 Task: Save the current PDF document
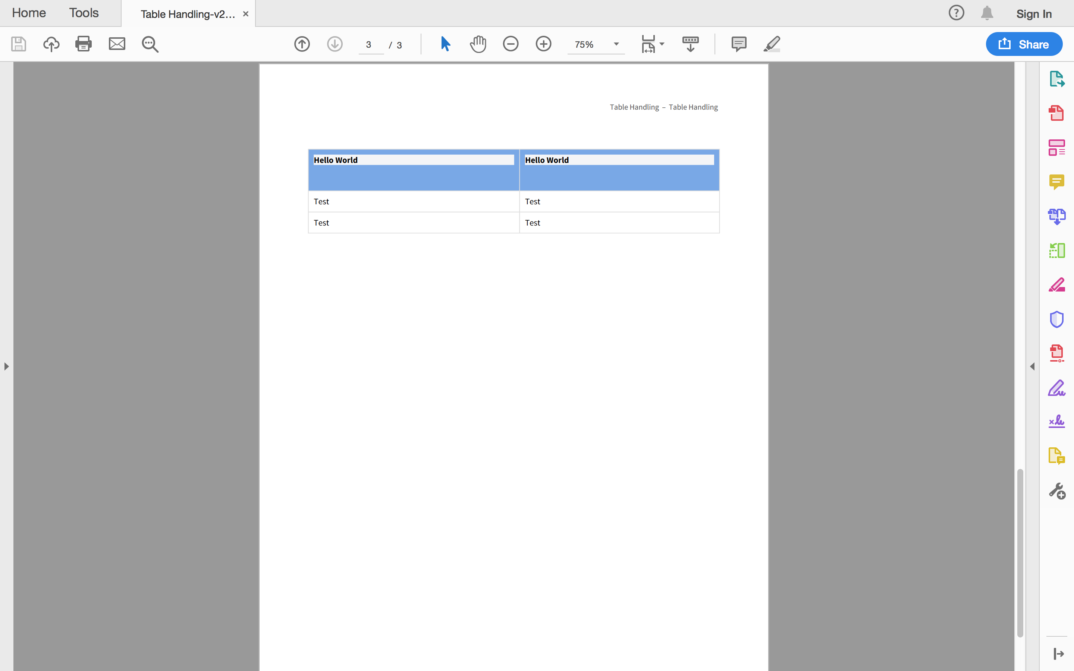click(19, 44)
